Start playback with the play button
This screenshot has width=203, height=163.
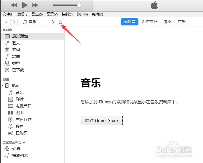pos(25,5)
